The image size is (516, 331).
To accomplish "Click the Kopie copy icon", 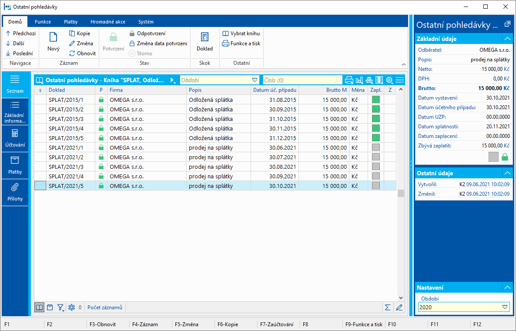I will 72,33.
